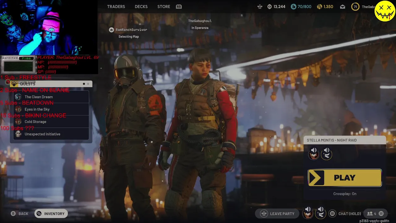Click the RB bumper navigation icon
Image resolution: width=396 pixels, height=223 pixels.
coord(179,7)
